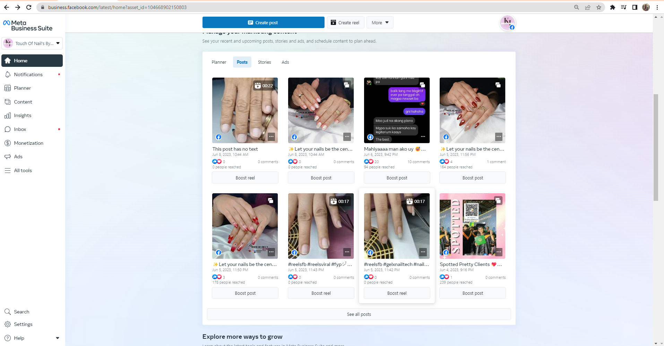The width and height of the screenshot is (664, 346).
Task: Open options menu on Mahiyaaaa man ako post
Action: click(x=423, y=137)
